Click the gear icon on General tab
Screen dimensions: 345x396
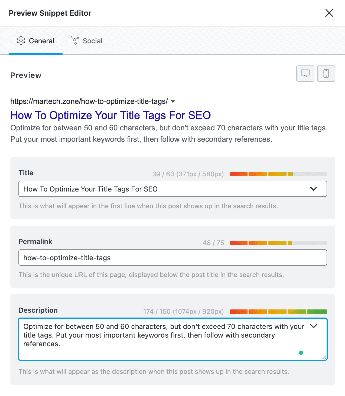tap(21, 41)
